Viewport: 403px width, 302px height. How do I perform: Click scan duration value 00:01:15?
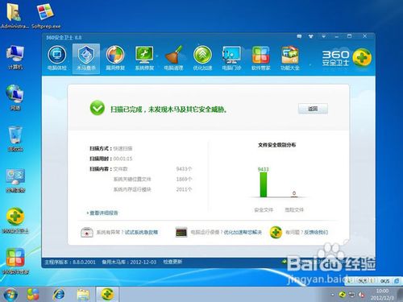[123, 159]
